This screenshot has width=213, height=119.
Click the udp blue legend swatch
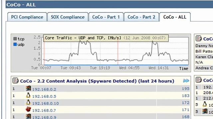pos(15,44)
